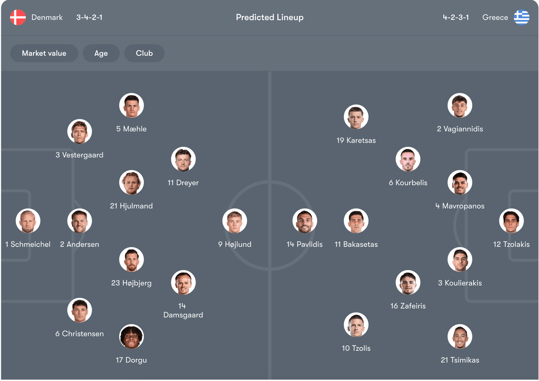
Task: Toggle the Club filter chip
Action: click(x=144, y=53)
